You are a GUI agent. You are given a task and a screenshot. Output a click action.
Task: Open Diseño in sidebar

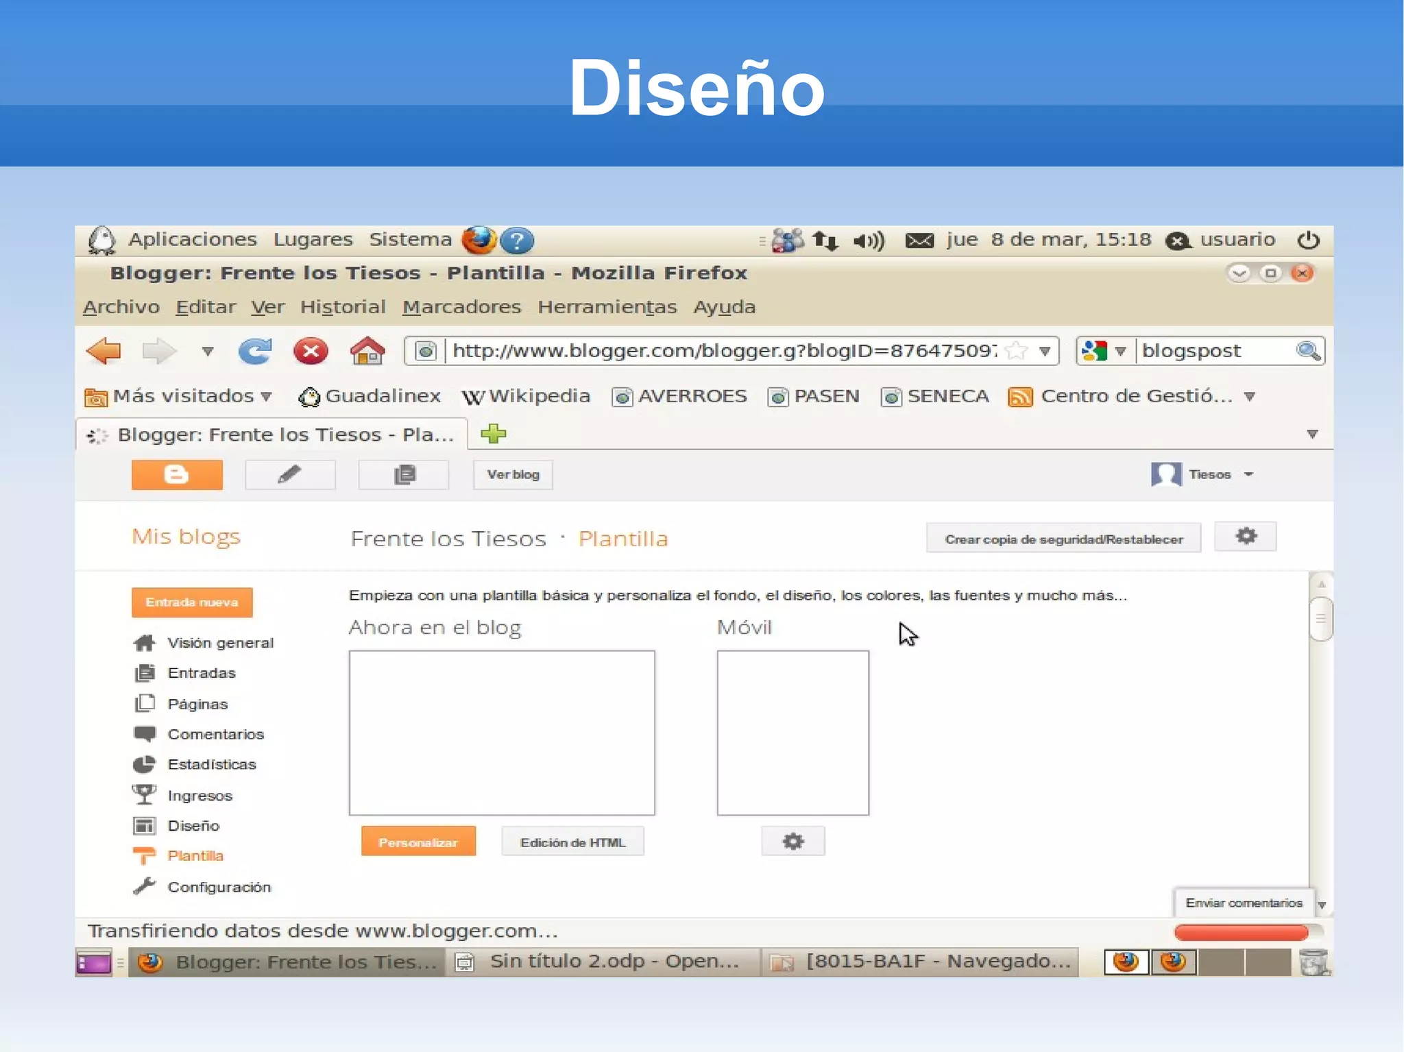(176, 826)
